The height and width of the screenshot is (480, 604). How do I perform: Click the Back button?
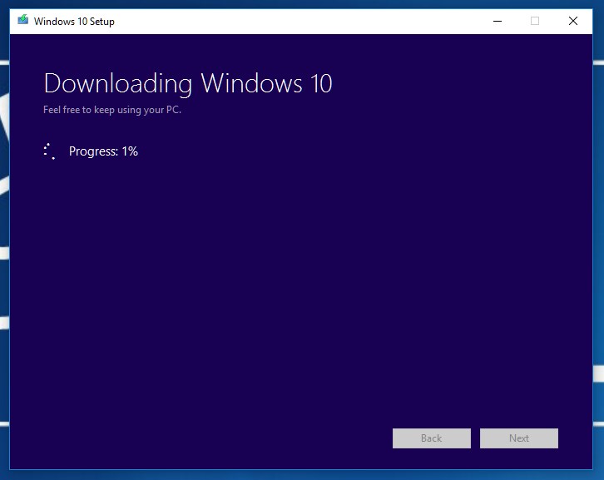click(432, 438)
